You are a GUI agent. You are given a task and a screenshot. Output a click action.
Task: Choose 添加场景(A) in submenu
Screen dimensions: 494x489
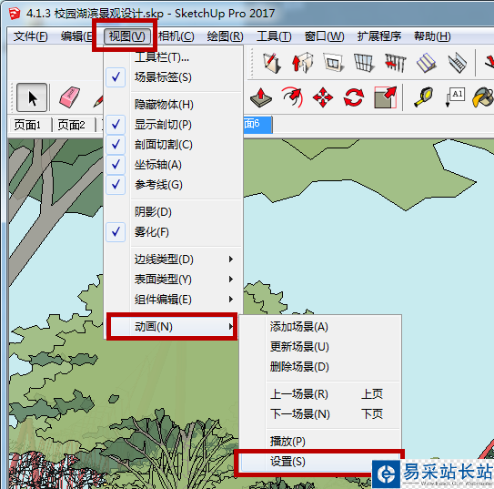[x=319, y=327]
